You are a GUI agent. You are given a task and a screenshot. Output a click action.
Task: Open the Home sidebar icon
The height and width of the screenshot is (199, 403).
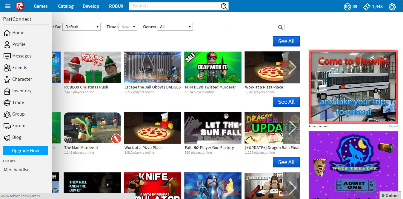(7, 33)
